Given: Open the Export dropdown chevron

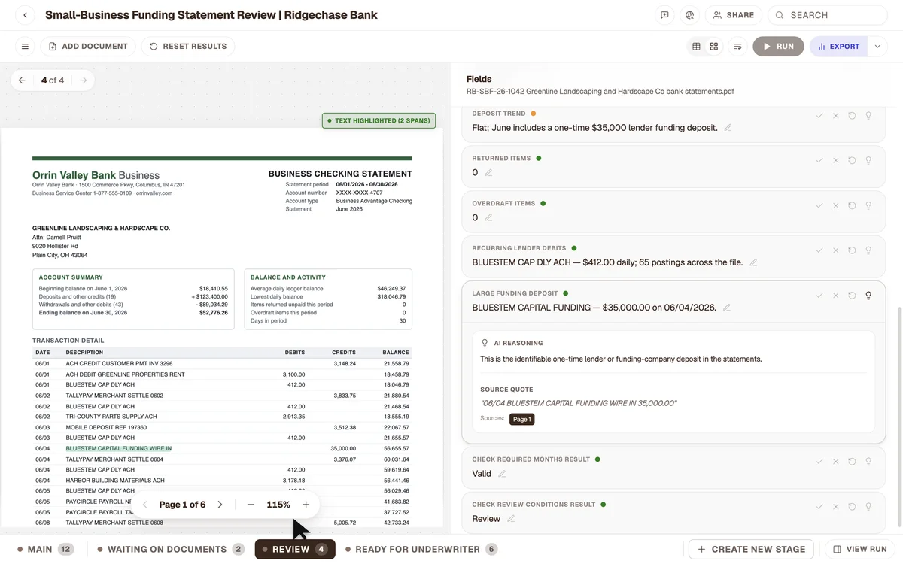Looking at the screenshot, I should coord(877,47).
